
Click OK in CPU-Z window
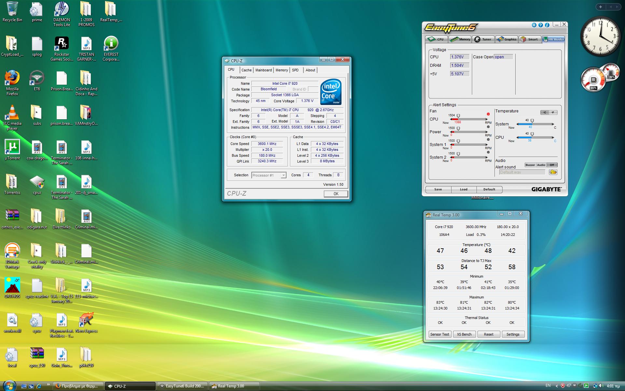[x=336, y=194]
